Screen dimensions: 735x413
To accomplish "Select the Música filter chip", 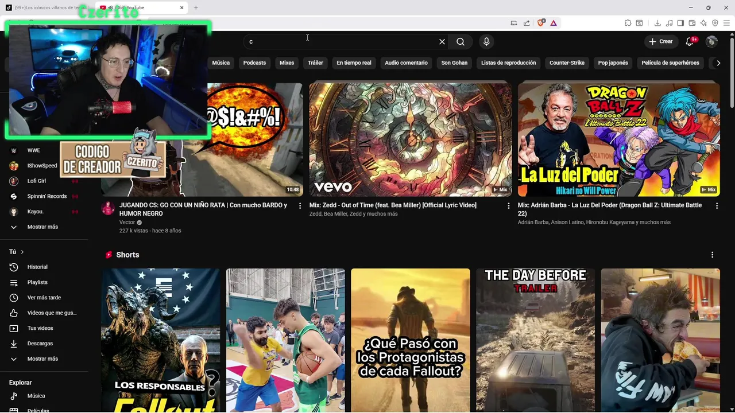I will tap(220, 63).
